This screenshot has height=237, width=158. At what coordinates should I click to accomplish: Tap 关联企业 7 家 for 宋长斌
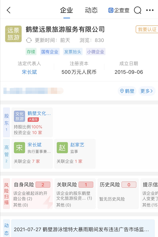point(27,161)
